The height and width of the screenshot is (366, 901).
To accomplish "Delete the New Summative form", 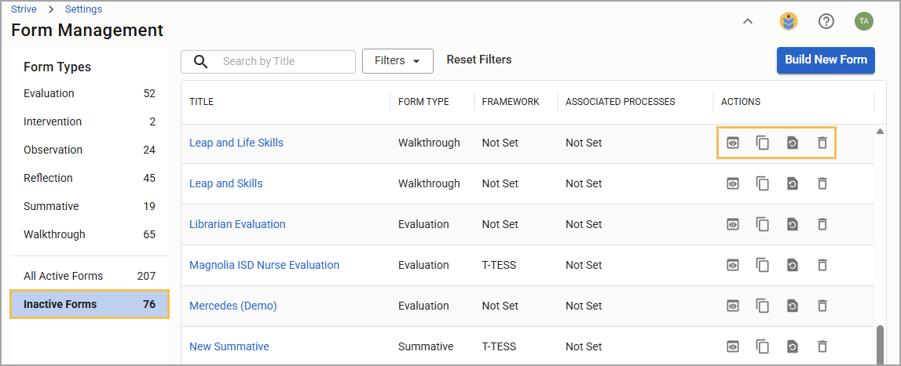I will point(822,346).
